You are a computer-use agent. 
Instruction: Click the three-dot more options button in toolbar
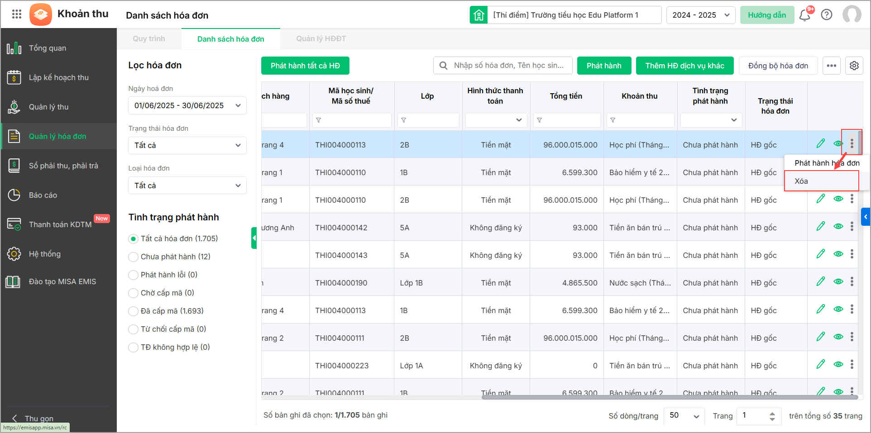coord(831,66)
